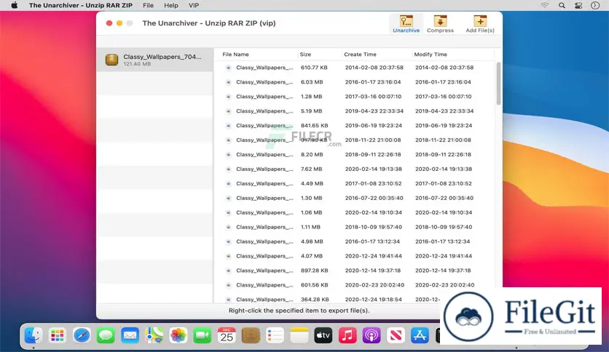Click modify time 2020-02-23 20:02:40
This screenshot has height=352, width=609.
click(444, 285)
